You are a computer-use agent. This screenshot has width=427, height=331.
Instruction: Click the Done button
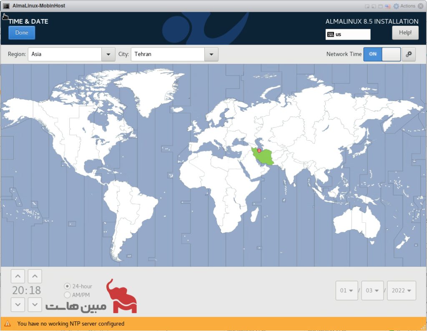click(x=22, y=32)
